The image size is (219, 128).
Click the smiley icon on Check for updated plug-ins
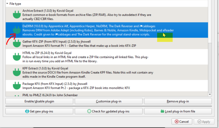coord(89,111)
